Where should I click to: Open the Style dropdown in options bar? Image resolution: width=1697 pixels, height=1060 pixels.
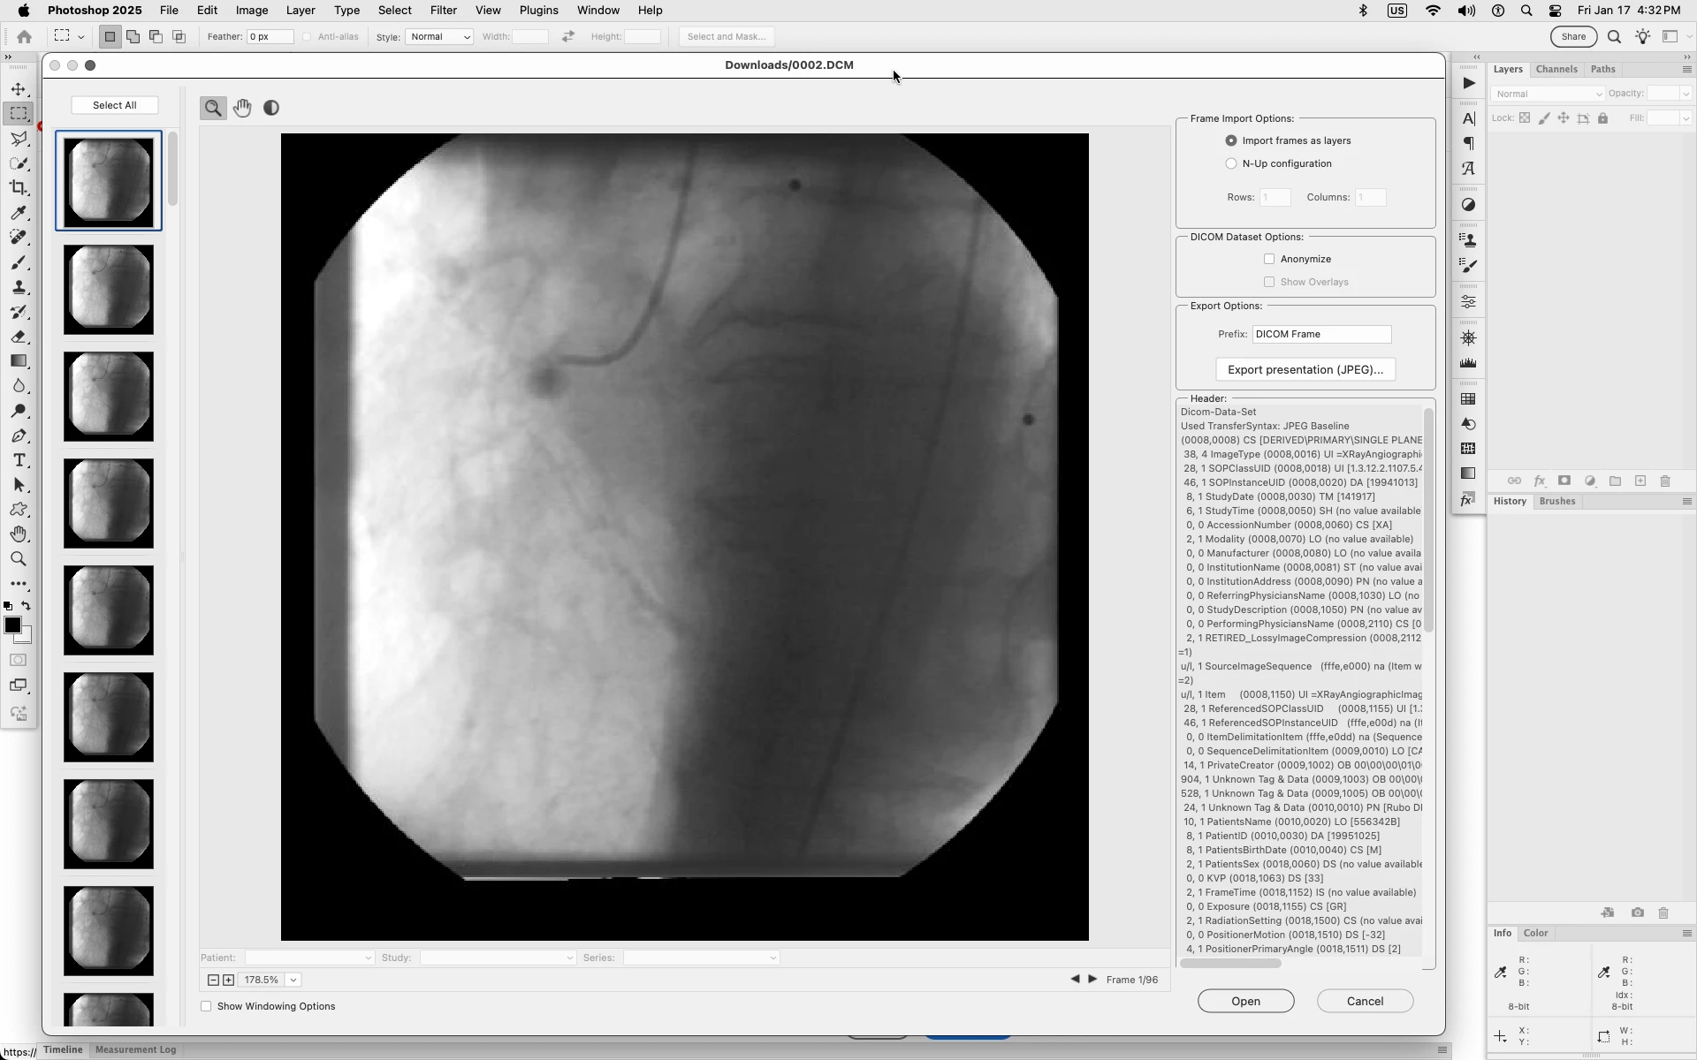(439, 36)
